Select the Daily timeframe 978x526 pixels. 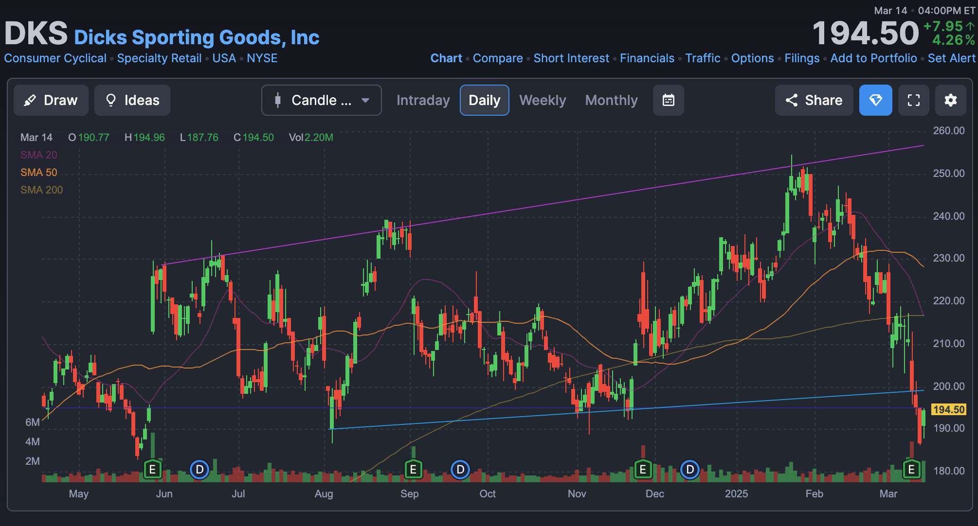(x=485, y=100)
